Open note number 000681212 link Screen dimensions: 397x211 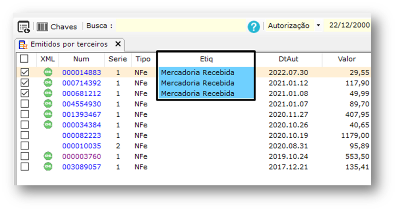(82, 93)
